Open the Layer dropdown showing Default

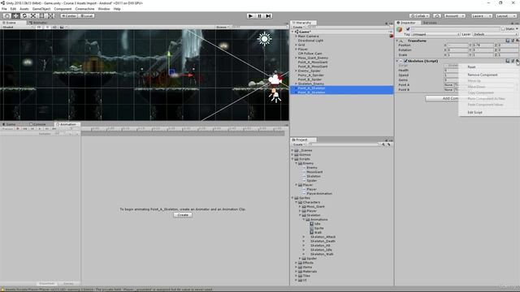pyautogui.click(x=495, y=34)
